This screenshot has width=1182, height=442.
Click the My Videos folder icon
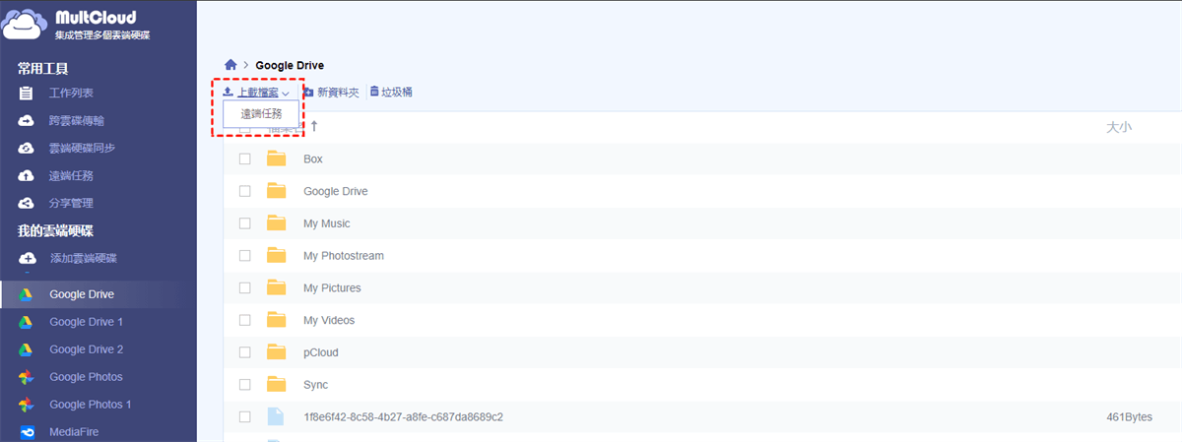(x=276, y=320)
